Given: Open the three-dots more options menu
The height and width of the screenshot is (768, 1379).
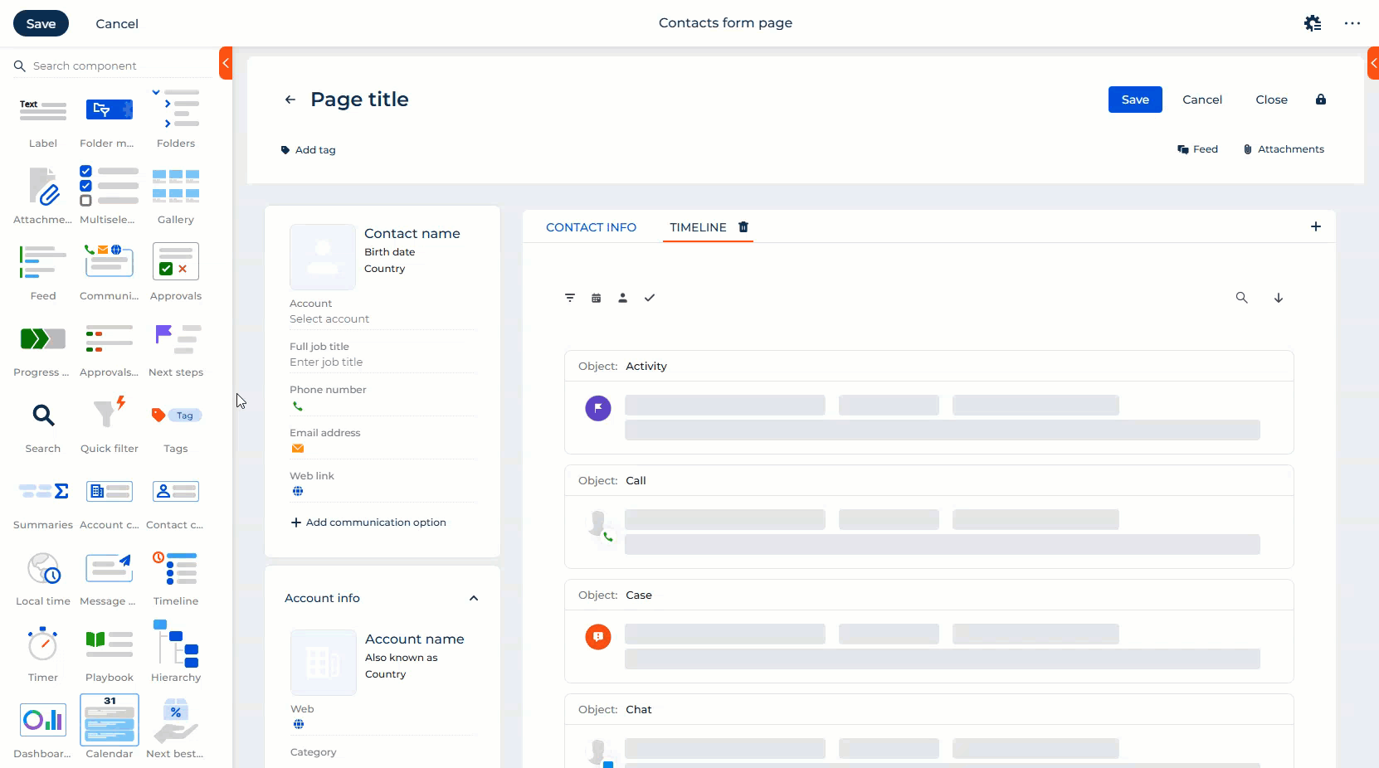Looking at the screenshot, I should (1352, 23).
